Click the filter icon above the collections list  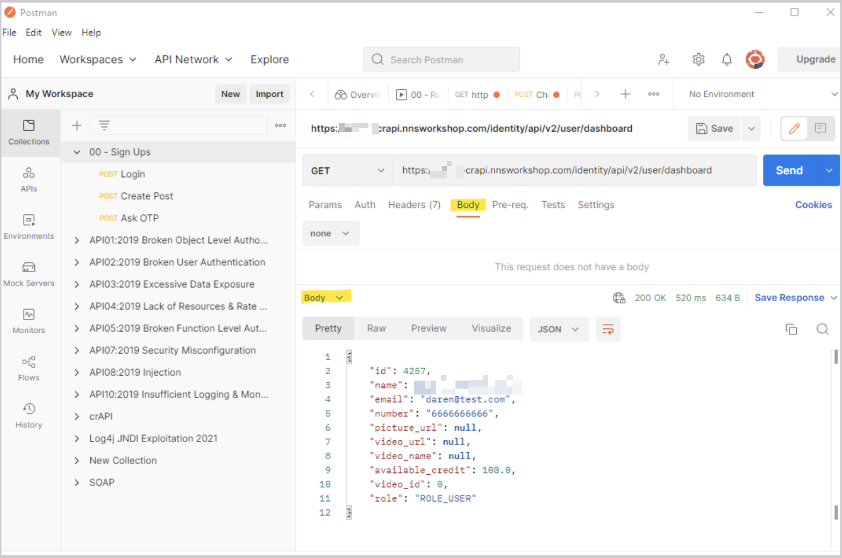(104, 125)
